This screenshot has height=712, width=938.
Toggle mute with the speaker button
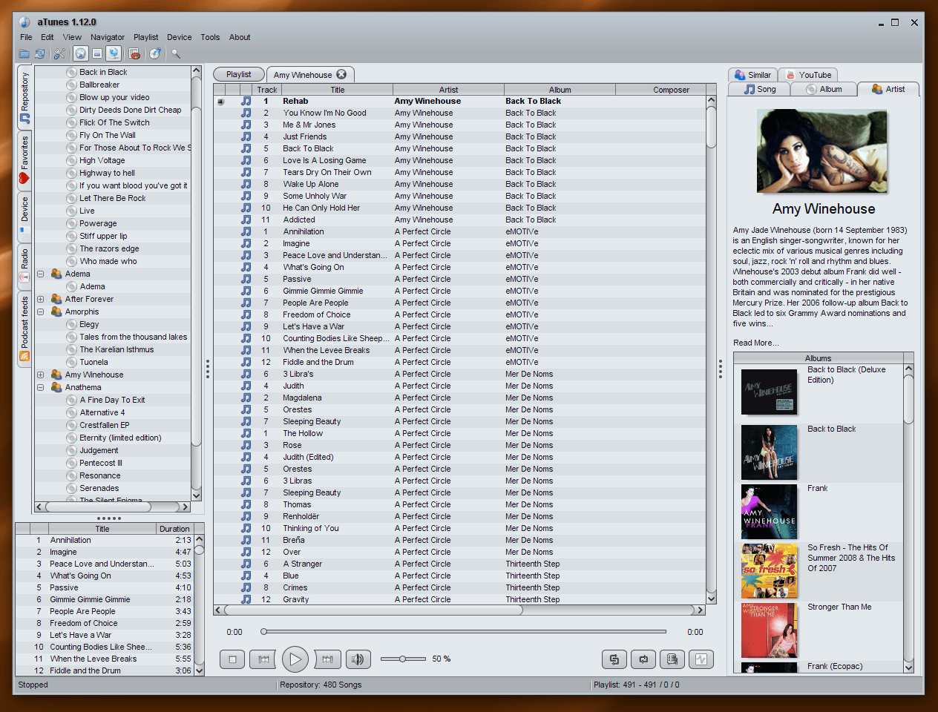pos(358,659)
